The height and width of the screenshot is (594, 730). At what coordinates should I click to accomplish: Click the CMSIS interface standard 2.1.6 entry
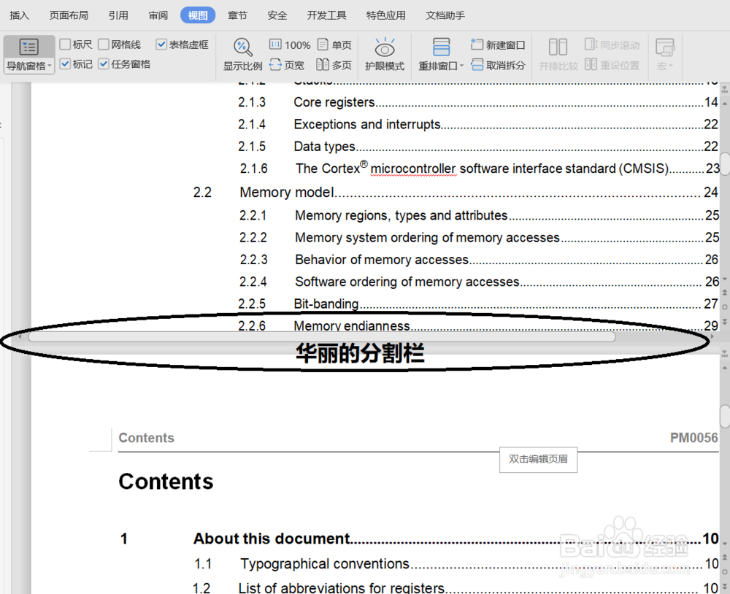[x=480, y=168]
